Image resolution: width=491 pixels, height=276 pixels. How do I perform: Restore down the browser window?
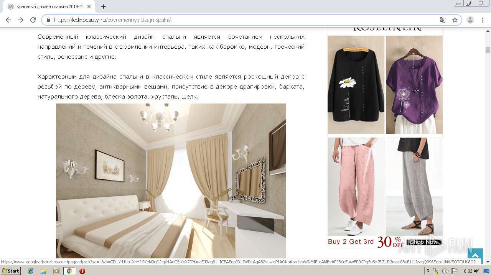tap(468, 3)
